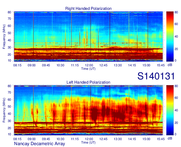Click the 'dB' unit label beside Left Handed colorbar

click(170, 138)
